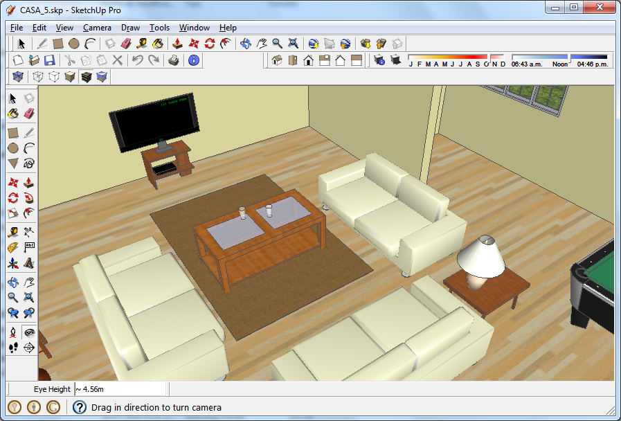Select the Polygon tool
The image size is (621, 421).
click(x=13, y=163)
